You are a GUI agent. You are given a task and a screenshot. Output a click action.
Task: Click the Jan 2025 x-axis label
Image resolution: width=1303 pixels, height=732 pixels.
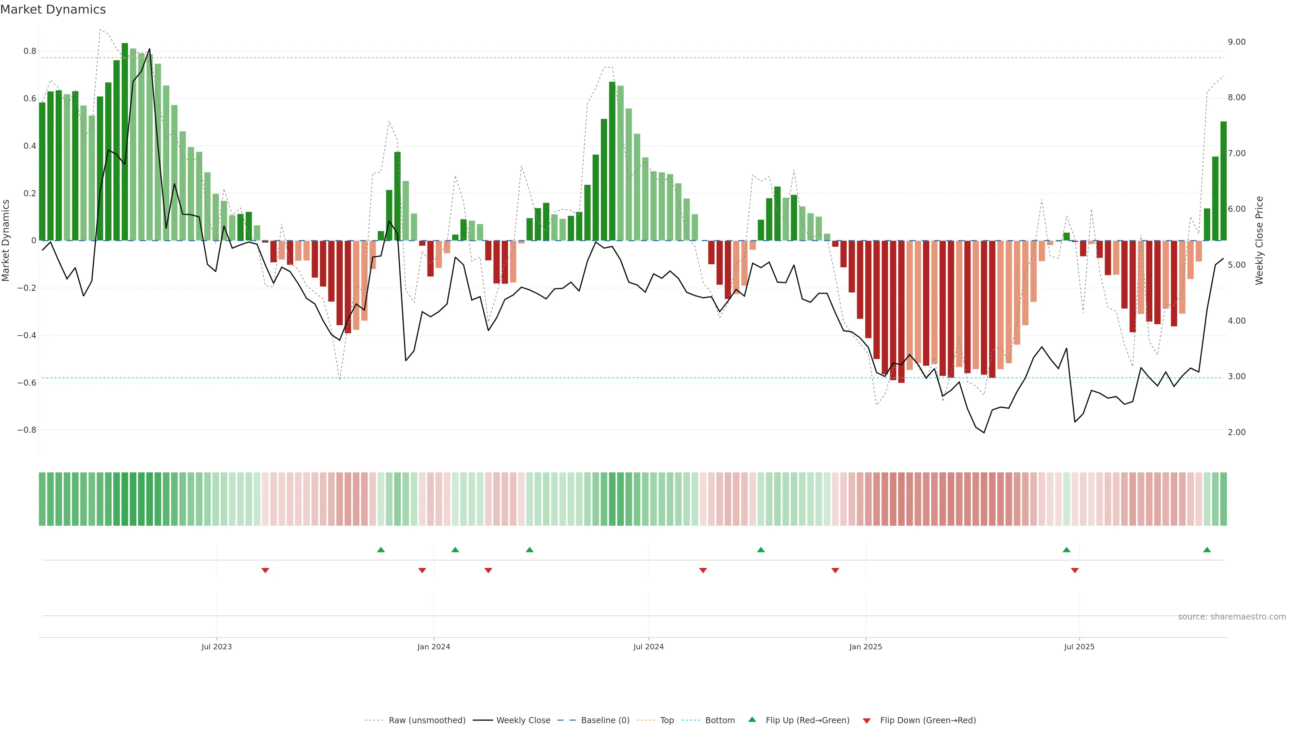tap(866, 647)
